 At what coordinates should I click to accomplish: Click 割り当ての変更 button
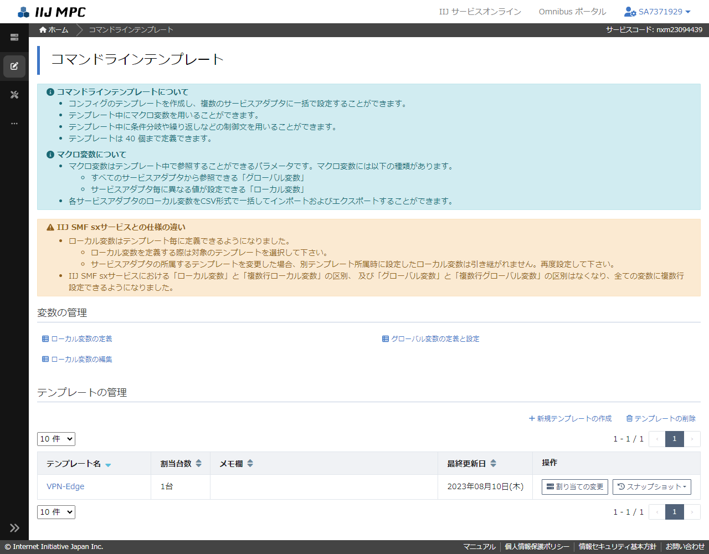coord(575,486)
